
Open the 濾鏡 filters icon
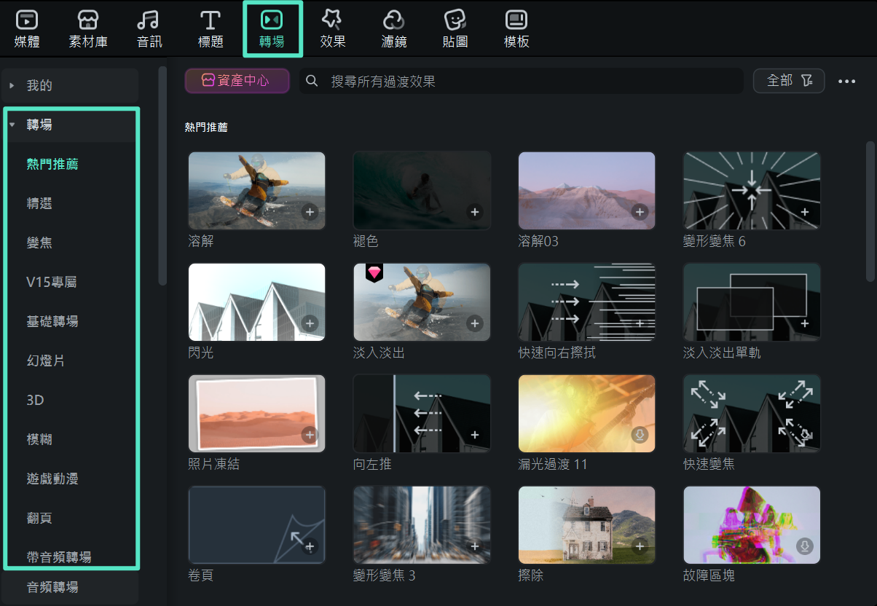[x=394, y=20]
